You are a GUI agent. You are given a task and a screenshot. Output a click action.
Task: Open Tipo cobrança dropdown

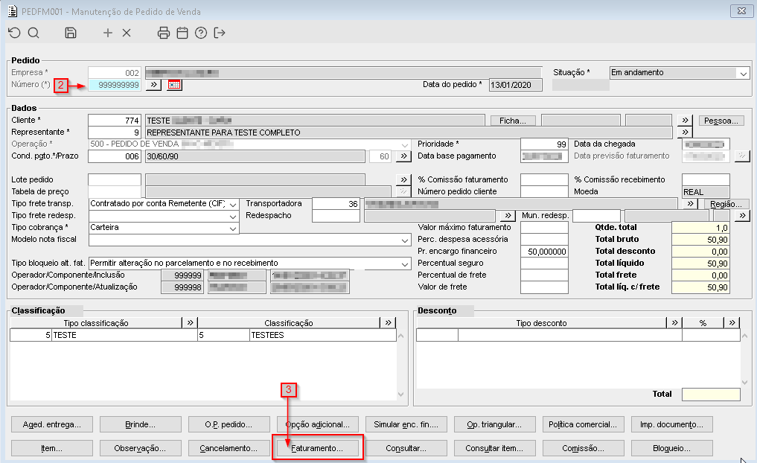point(233,228)
